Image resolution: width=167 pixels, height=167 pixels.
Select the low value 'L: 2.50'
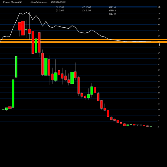(x=87, y=10)
